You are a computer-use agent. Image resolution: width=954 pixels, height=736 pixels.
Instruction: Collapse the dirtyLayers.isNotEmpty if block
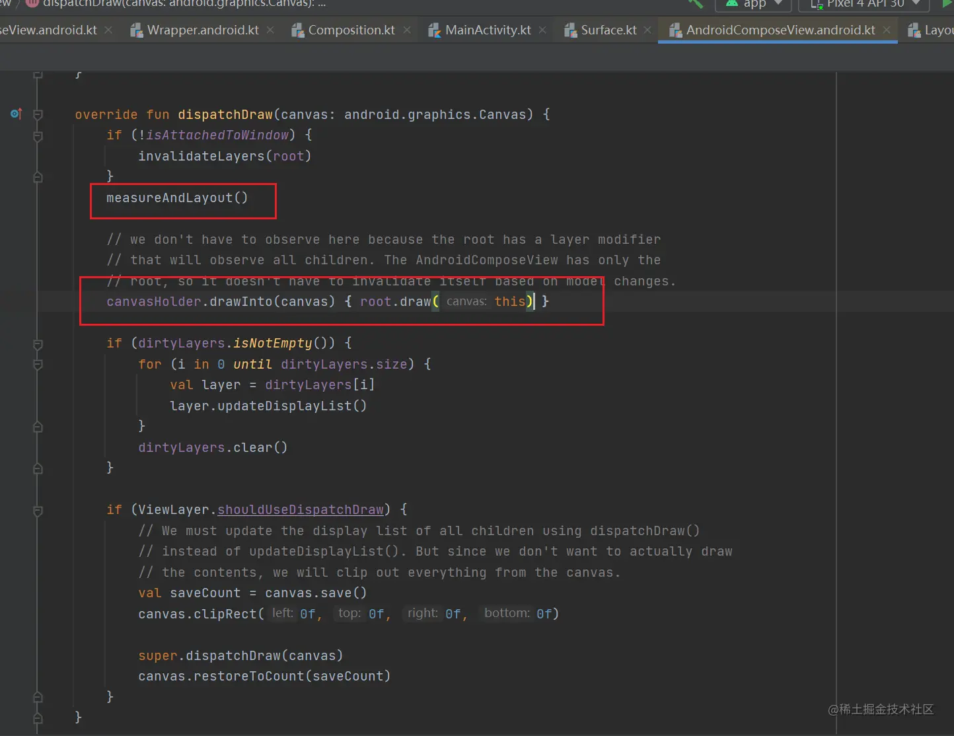point(38,344)
